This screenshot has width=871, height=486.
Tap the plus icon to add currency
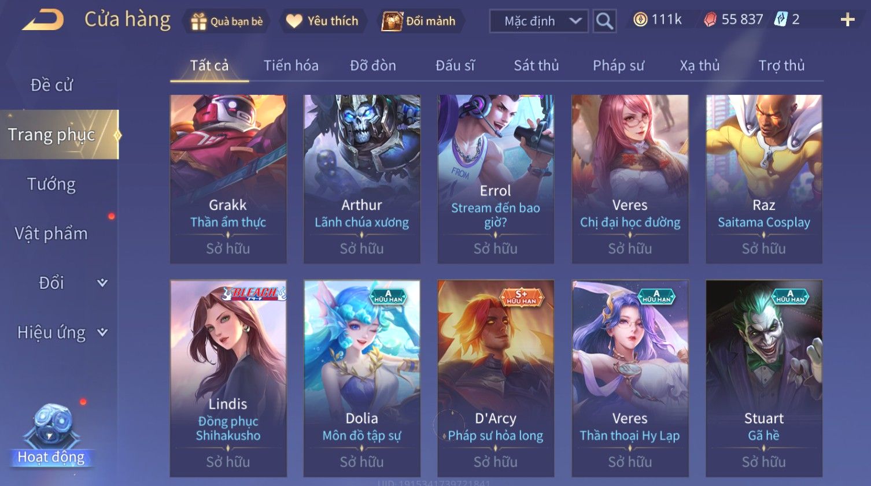(847, 20)
